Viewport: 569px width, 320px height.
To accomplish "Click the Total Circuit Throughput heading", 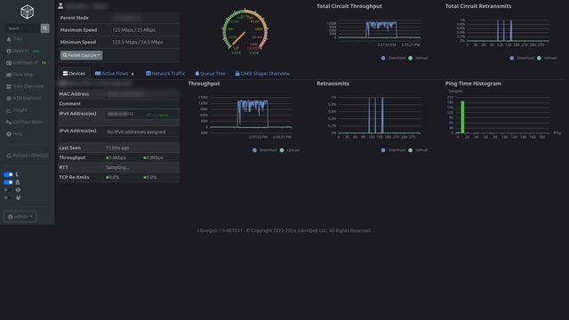I will pos(349,6).
